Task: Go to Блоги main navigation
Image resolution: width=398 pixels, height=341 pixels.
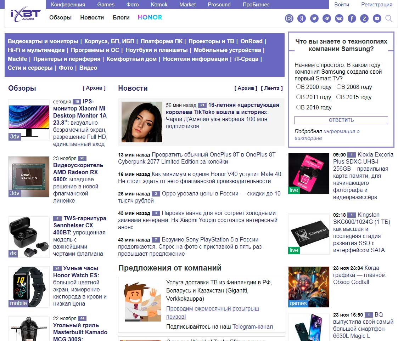Action: [x=121, y=17]
